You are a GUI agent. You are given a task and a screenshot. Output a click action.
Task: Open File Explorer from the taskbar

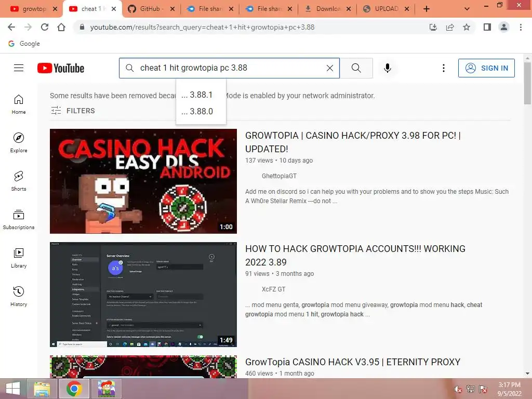[x=42, y=389]
